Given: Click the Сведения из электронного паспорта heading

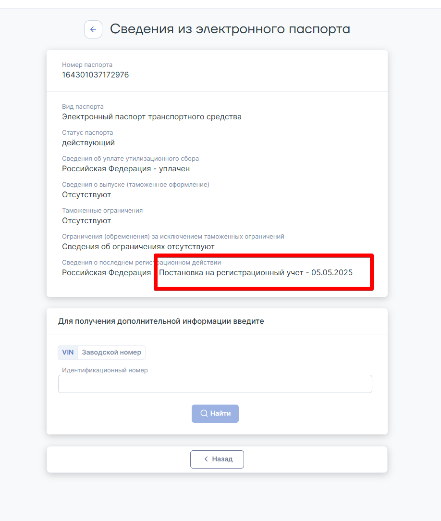Looking at the screenshot, I should (x=230, y=29).
